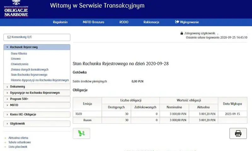The image size is (252, 151).
Task: Open the Regulamin menu item
Action: click(x=60, y=22)
